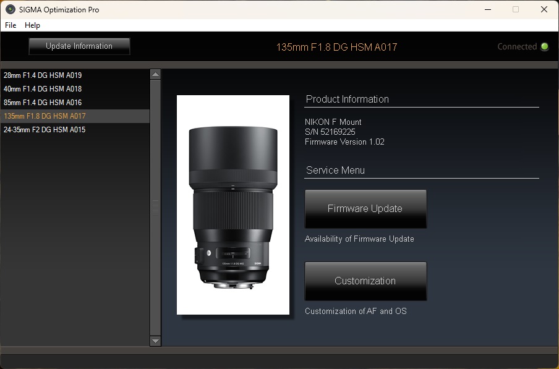Click the NIKON F Mount text
This screenshot has width=559, height=369.
click(333, 122)
